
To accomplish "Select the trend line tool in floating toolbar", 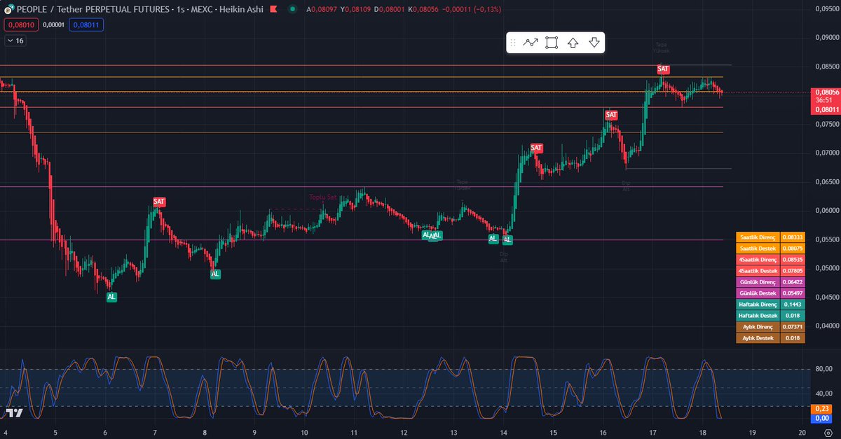I will pos(531,43).
